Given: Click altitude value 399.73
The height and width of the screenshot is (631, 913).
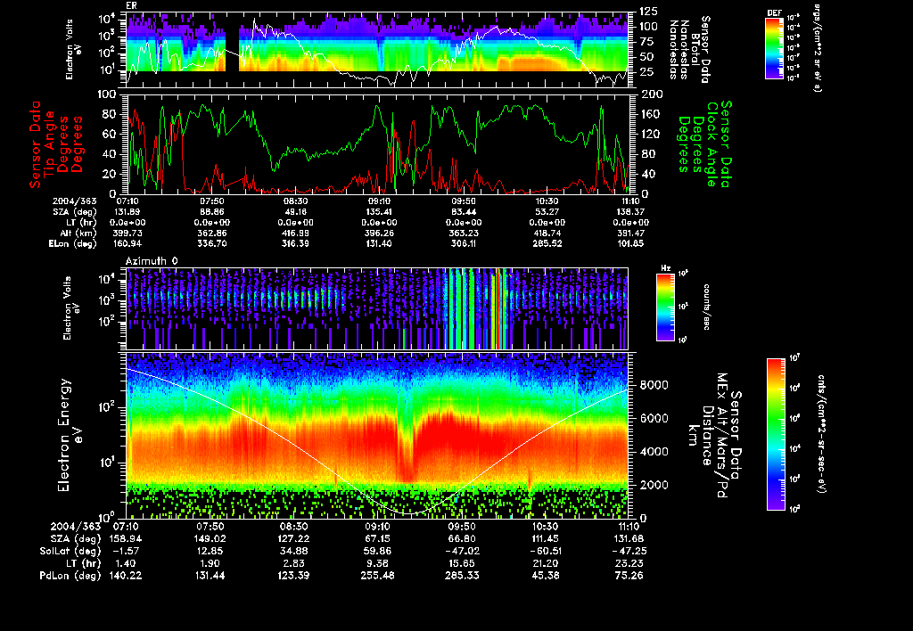Looking at the screenshot, I should tap(127, 234).
